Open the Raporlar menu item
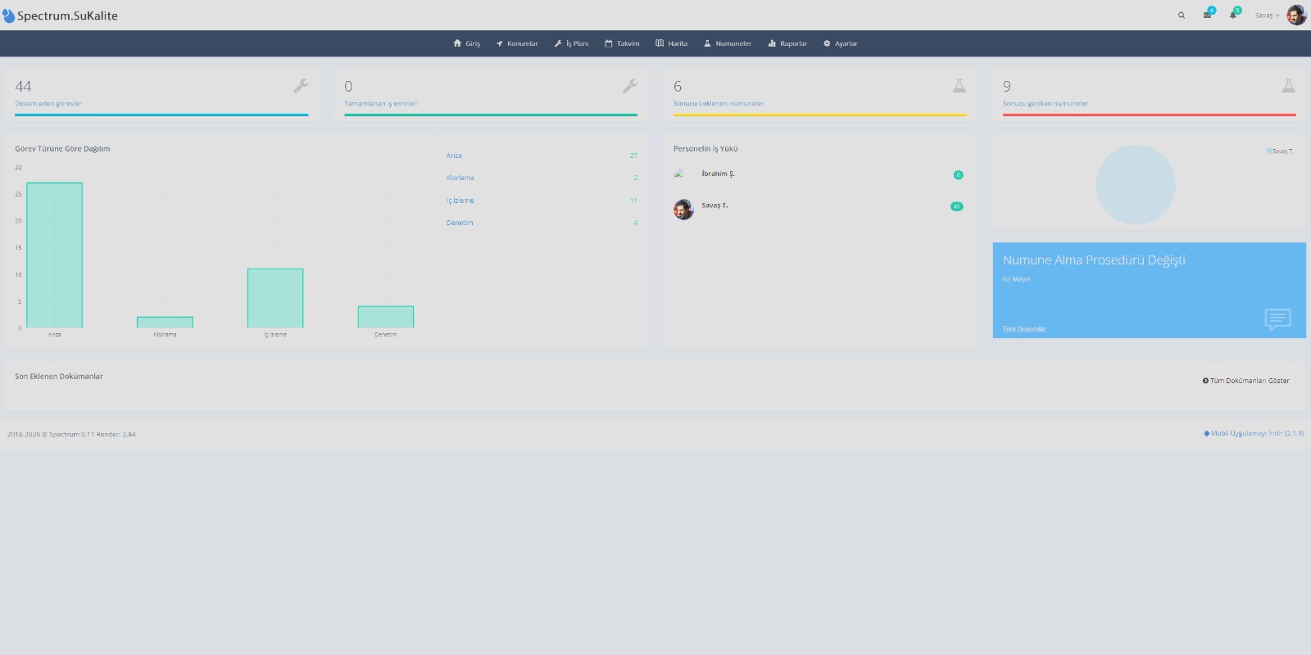Image resolution: width=1311 pixels, height=655 pixels. 787,43
